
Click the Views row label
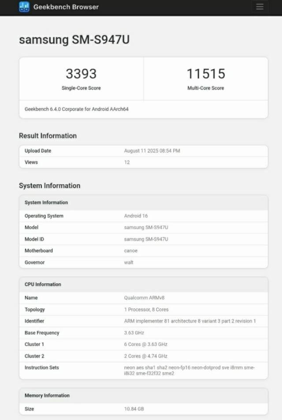[31, 162]
